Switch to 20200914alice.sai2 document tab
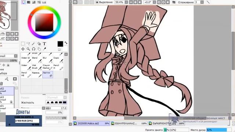This screenshot has width=235, height=132. point(91,124)
